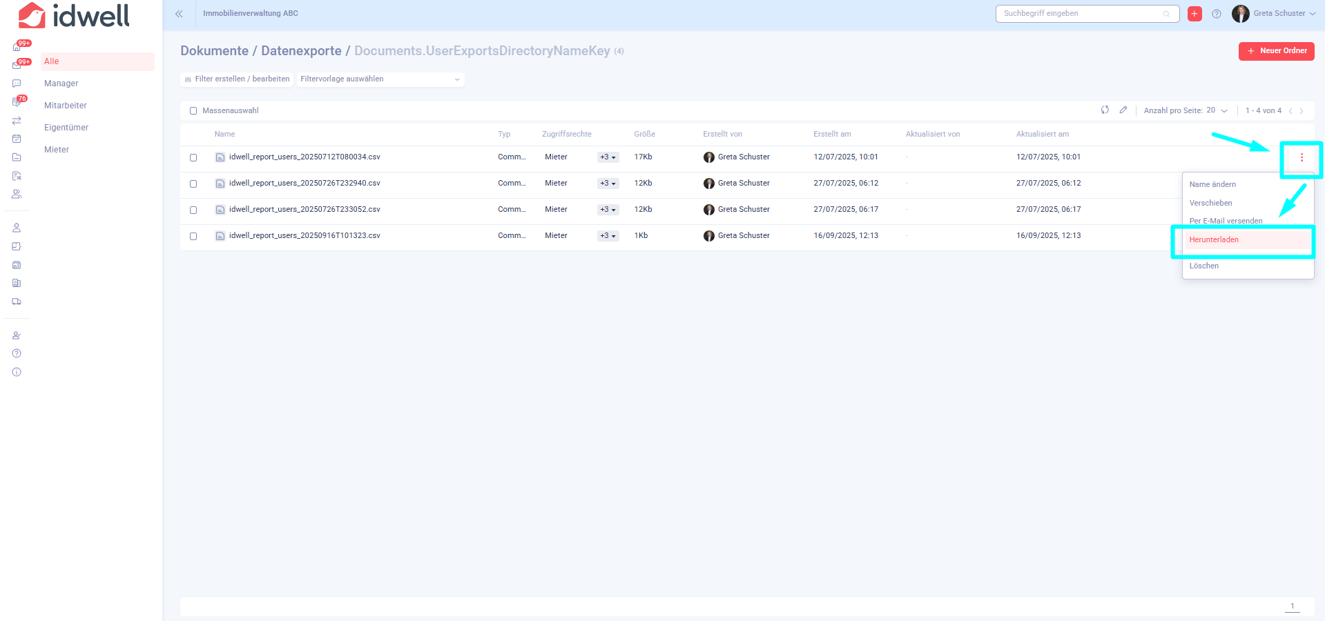Click the Suchbegriff eingeben search field

coord(1081,14)
